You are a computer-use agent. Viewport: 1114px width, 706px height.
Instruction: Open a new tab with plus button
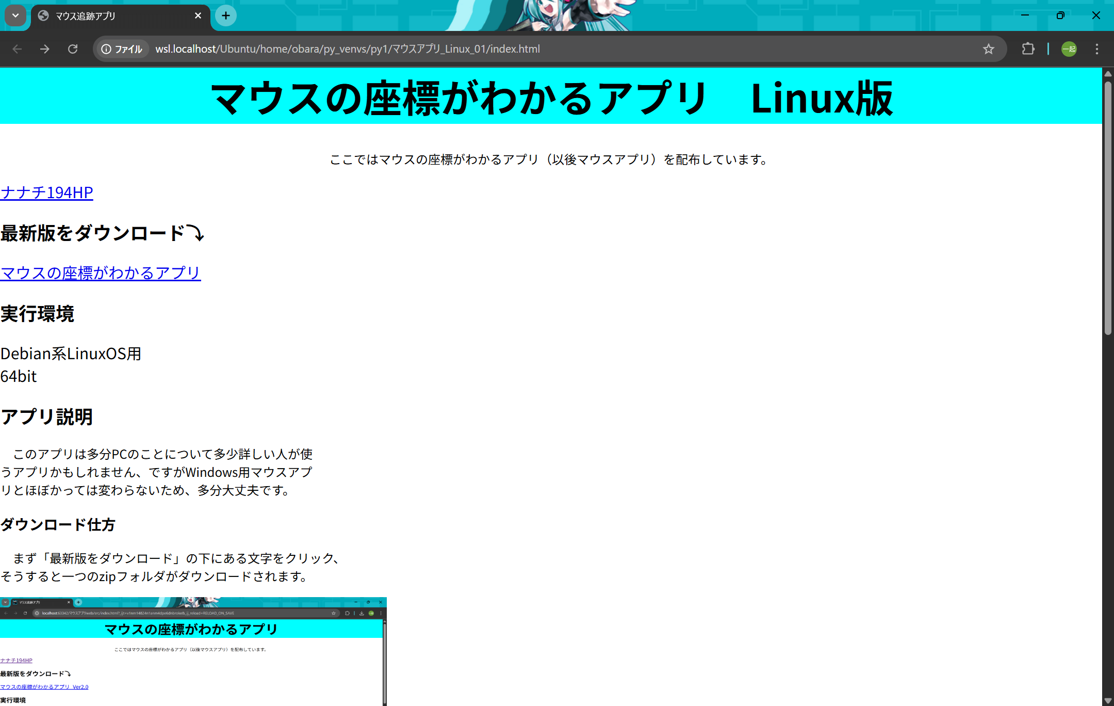[226, 15]
